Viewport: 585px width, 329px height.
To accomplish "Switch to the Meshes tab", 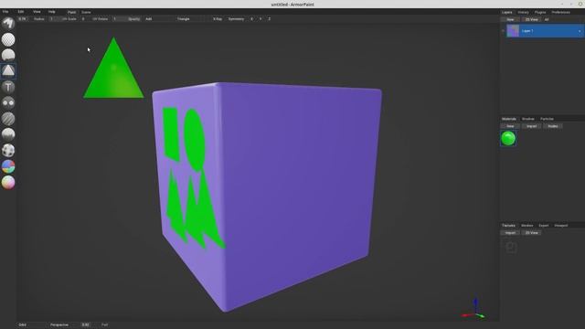I will click(x=526, y=226).
